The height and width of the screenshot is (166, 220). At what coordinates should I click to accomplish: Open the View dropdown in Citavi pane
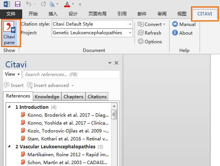(x=12, y=74)
